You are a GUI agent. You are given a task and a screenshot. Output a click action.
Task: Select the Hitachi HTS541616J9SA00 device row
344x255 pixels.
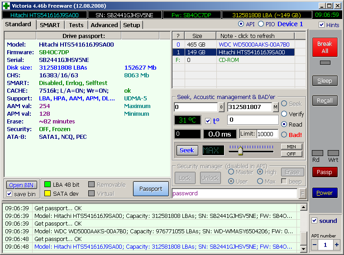coord(234,52)
